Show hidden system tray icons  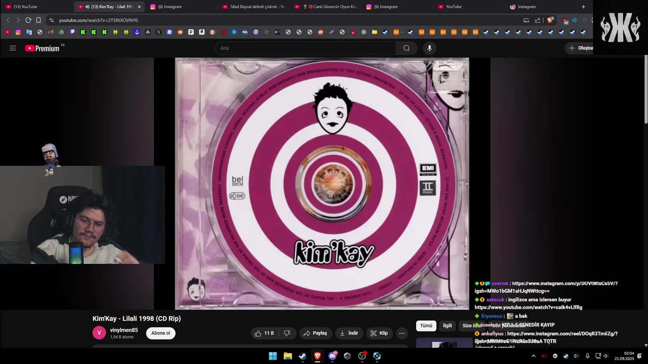tap(533, 356)
